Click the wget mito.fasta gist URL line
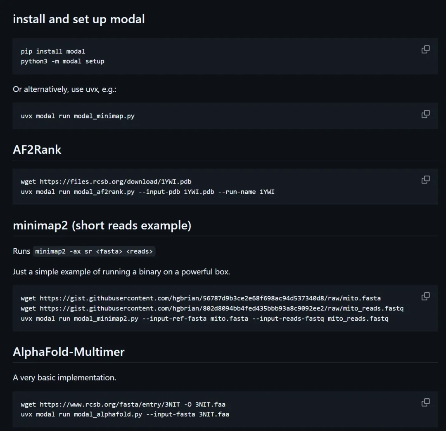The height and width of the screenshot is (431, 446). pos(201,298)
